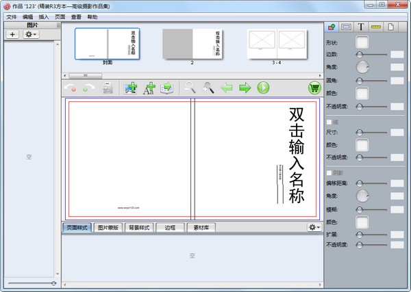Click the 图片 panel grip handle icon
Image resolution: width=411 pixels, height=292 pixels.
click(x=58, y=25)
